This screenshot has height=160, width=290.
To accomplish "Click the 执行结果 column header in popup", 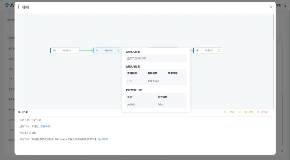I will tap(162, 97).
